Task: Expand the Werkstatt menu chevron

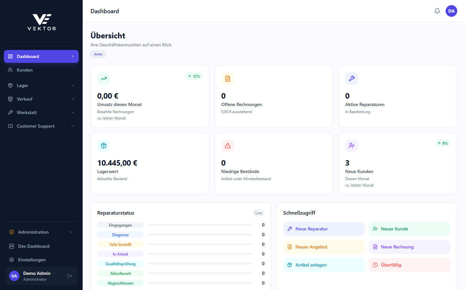Action: point(73,112)
